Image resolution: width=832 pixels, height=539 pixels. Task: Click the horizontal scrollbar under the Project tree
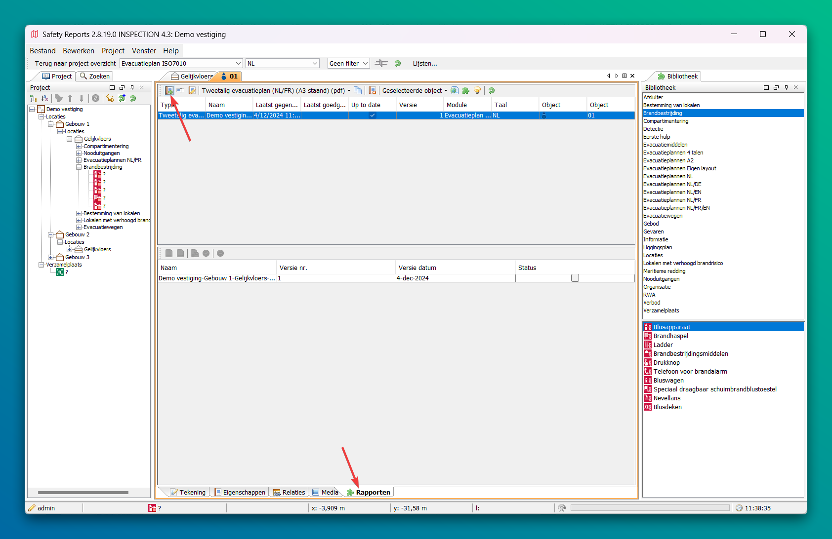tap(83, 493)
